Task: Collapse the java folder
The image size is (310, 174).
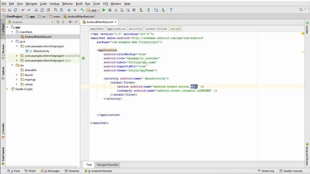Action: click(12, 42)
